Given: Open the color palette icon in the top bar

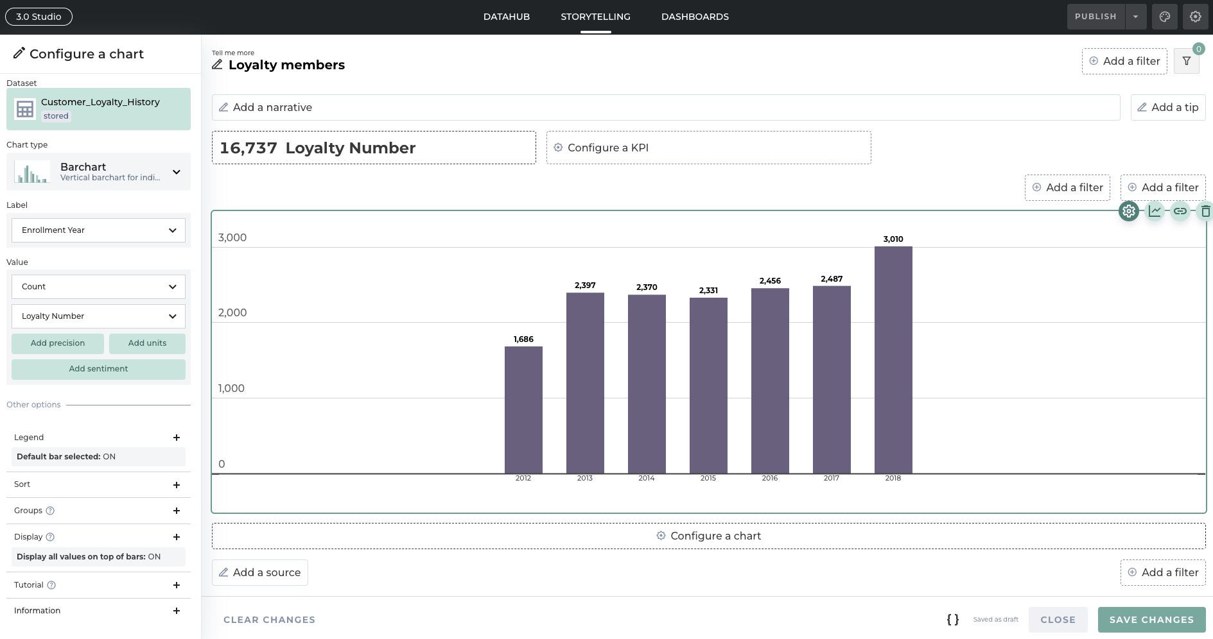Looking at the screenshot, I should tap(1164, 16).
